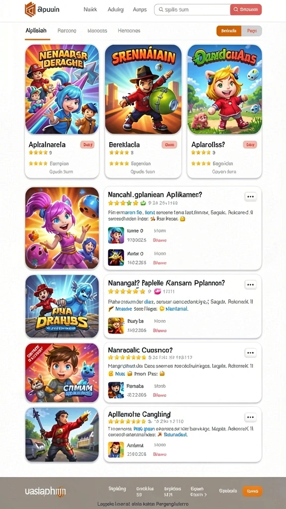The width and height of the screenshot is (286, 509).
Task: Click the red search button in header
Action: (246, 10)
